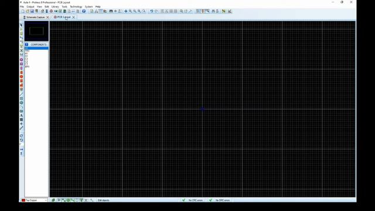Screen dimensions: 375x211
Task: Open the Tools menu
Action: (x=64, y=6)
